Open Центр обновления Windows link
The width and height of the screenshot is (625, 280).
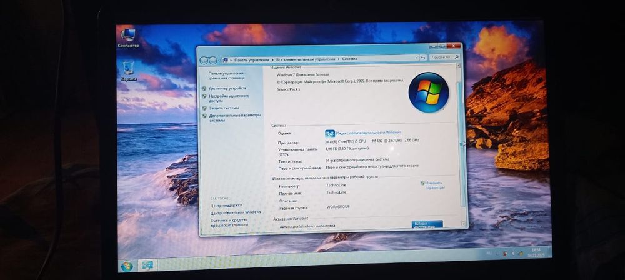tap(236, 212)
